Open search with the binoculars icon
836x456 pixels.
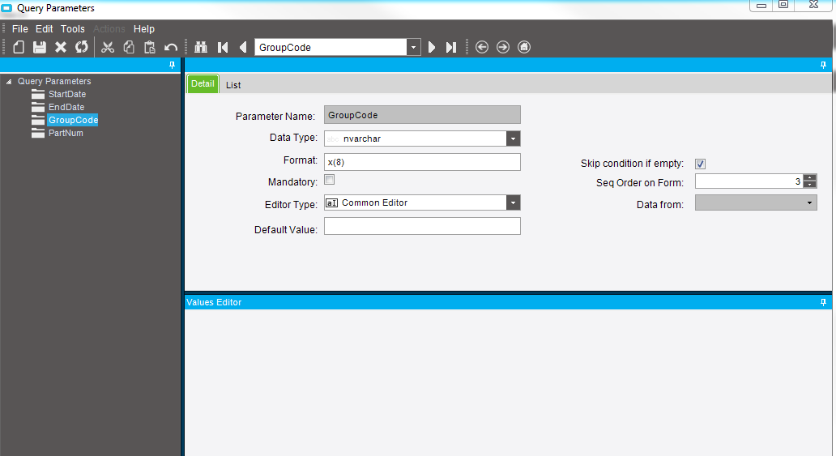pyautogui.click(x=201, y=47)
